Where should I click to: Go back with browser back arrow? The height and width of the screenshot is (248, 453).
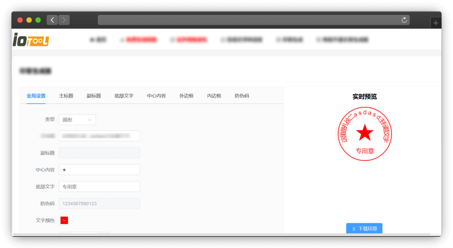click(52, 20)
